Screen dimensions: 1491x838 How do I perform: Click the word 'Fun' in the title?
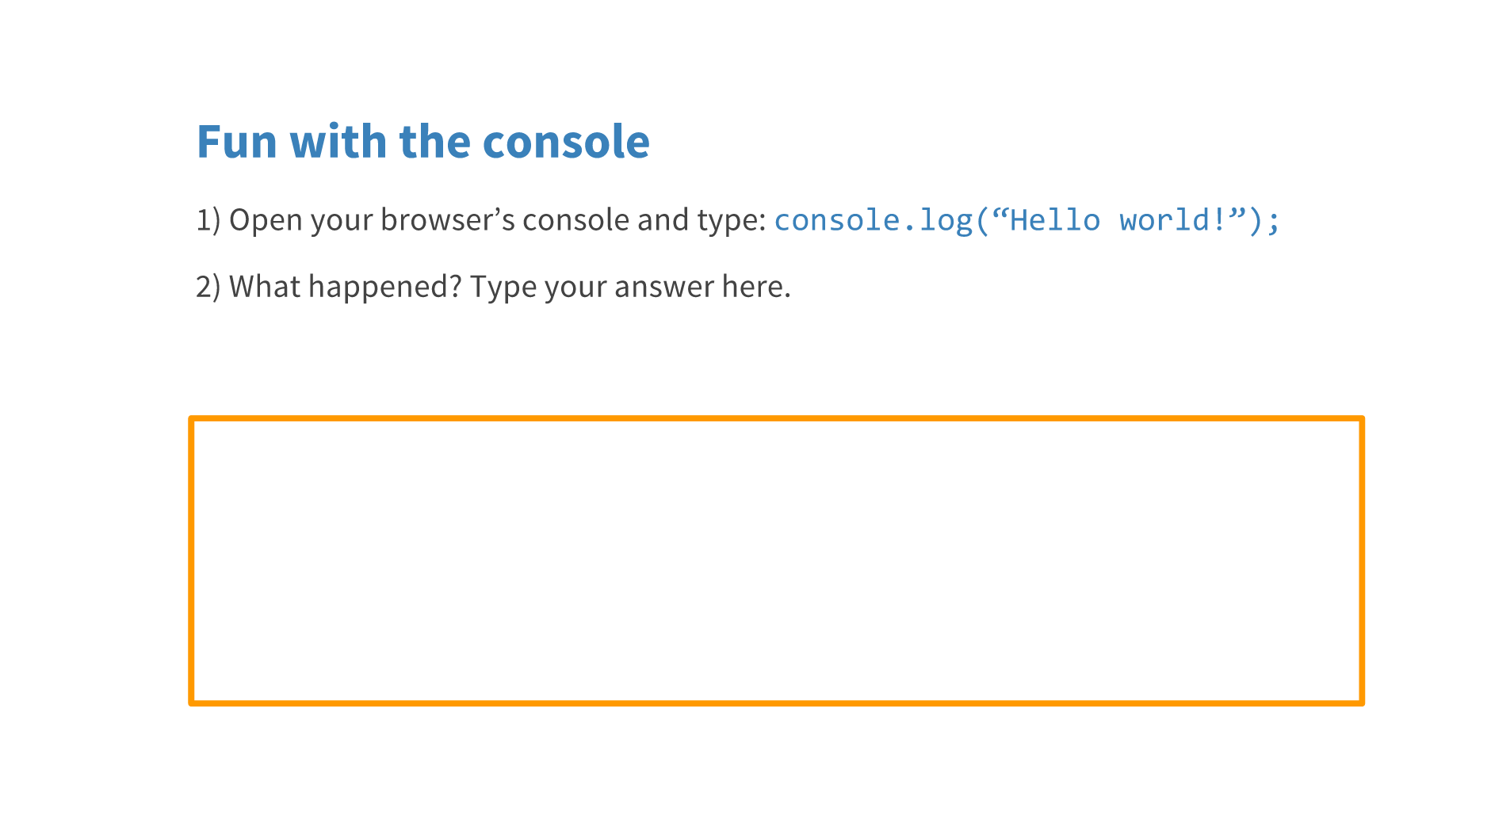coord(236,142)
